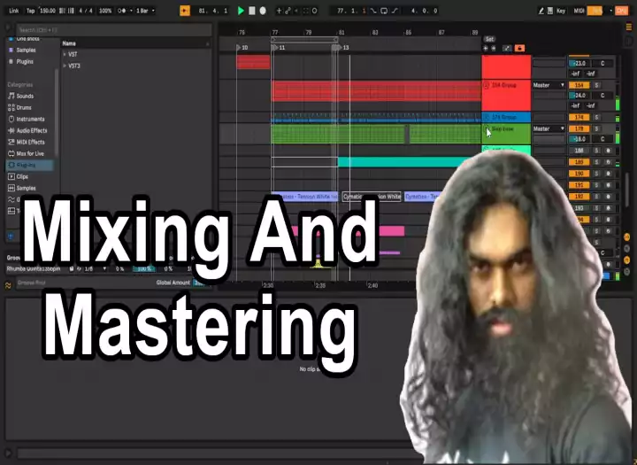Open the Master output dropdown on 154 Group

[549, 85]
